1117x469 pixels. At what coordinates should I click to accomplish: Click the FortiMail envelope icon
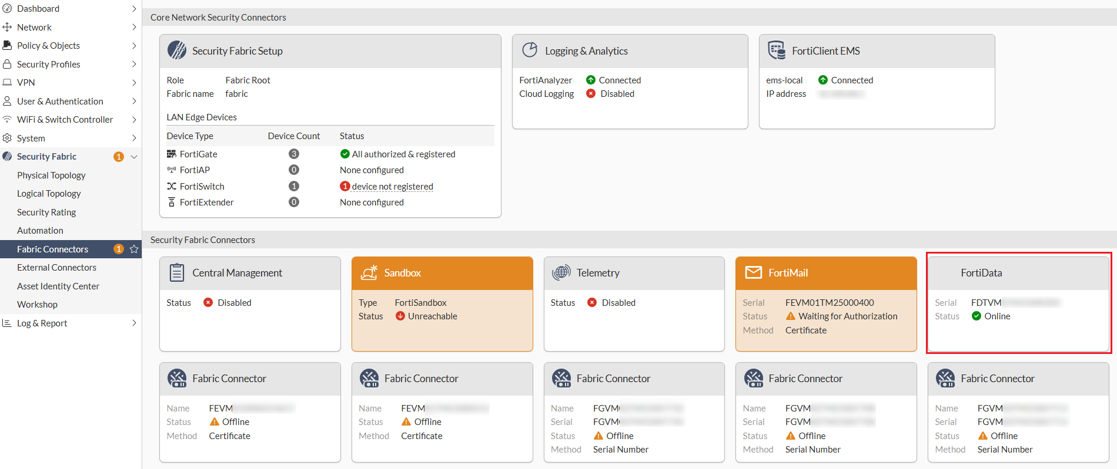point(753,272)
